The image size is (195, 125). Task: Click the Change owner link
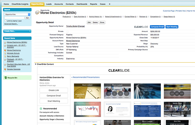tap(81, 26)
